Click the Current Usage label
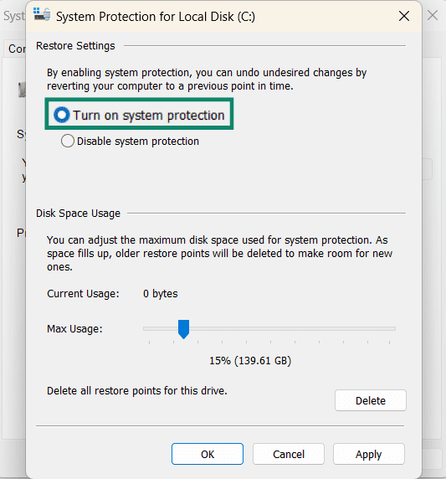This screenshot has height=479, width=446. (83, 294)
